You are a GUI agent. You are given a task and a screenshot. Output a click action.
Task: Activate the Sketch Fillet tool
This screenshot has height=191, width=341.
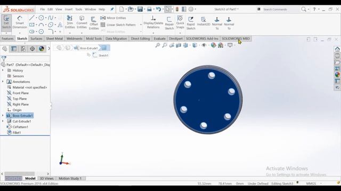coord(51,32)
